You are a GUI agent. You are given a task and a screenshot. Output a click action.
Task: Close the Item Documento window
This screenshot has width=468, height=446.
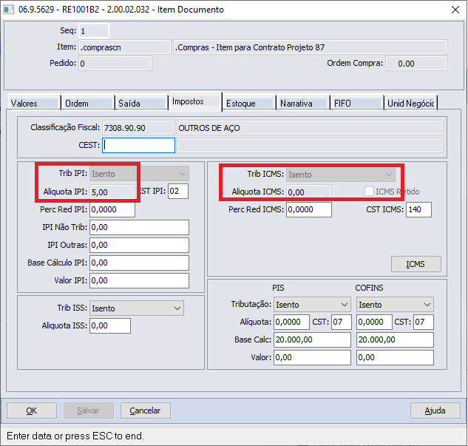(x=455, y=10)
